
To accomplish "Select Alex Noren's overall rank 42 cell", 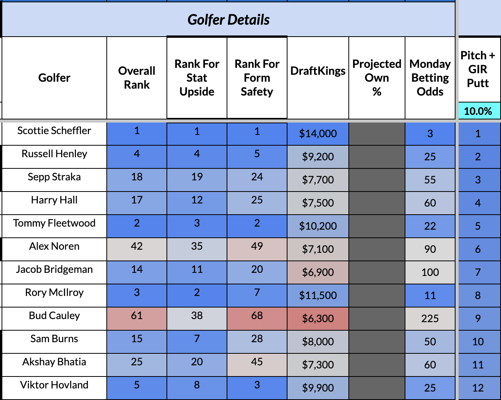I will pyautogui.click(x=137, y=247).
